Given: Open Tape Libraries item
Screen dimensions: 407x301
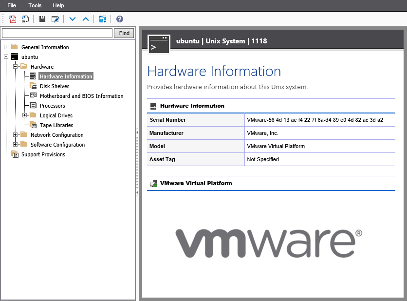Looking at the screenshot, I should click(56, 125).
